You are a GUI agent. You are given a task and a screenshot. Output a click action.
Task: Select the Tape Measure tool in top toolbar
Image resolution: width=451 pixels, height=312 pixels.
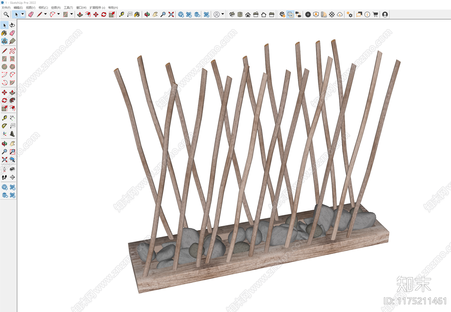point(121,14)
